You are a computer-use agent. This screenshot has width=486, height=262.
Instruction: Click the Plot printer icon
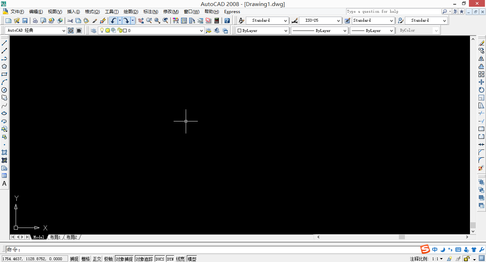click(x=35, y=21)
